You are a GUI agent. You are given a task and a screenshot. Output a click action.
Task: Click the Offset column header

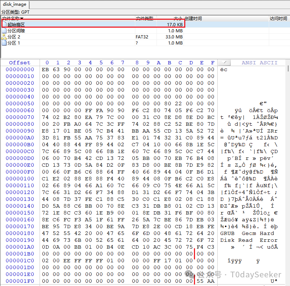click(x=19, y=63)
